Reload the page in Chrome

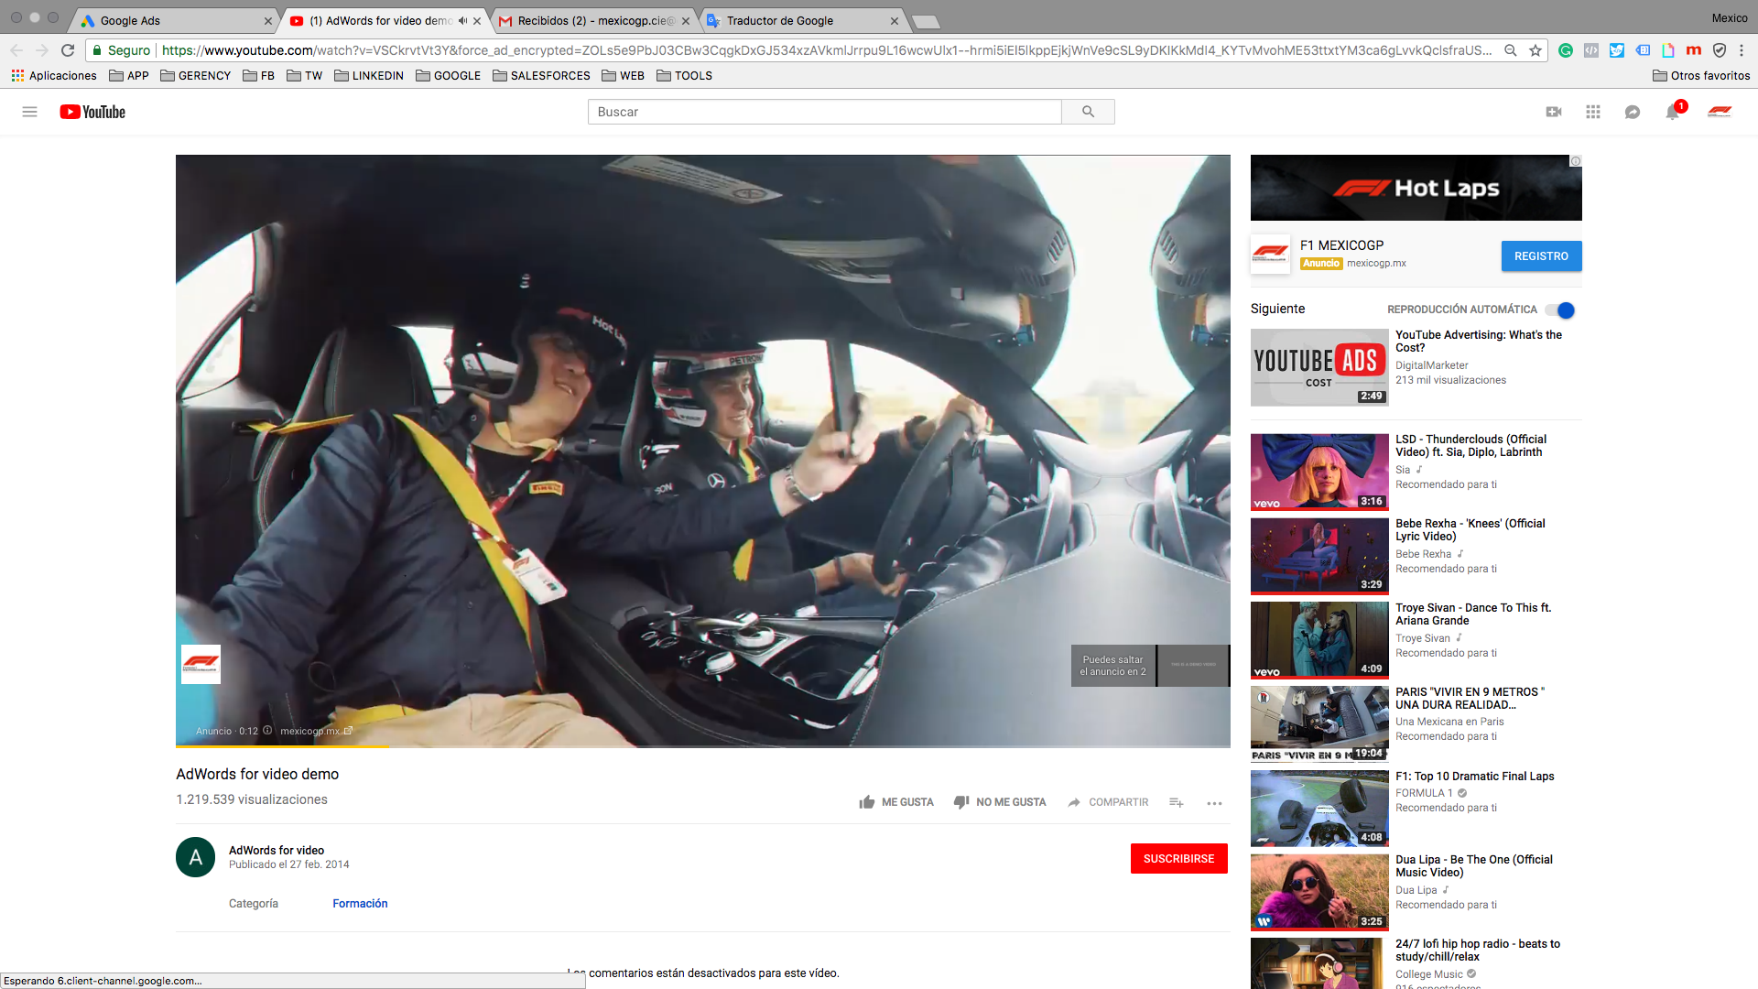point(68,50)
